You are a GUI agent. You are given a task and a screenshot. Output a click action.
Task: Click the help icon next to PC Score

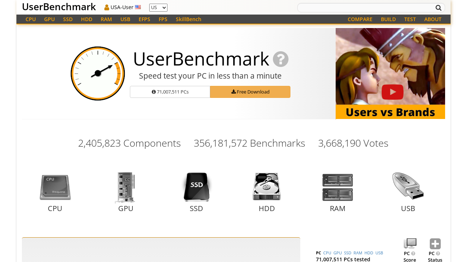click(413, 254)
